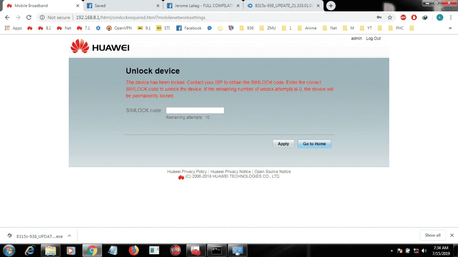
Task: Show hidden system tray icons
Action: pyautogui.click(x=392, y=251)
